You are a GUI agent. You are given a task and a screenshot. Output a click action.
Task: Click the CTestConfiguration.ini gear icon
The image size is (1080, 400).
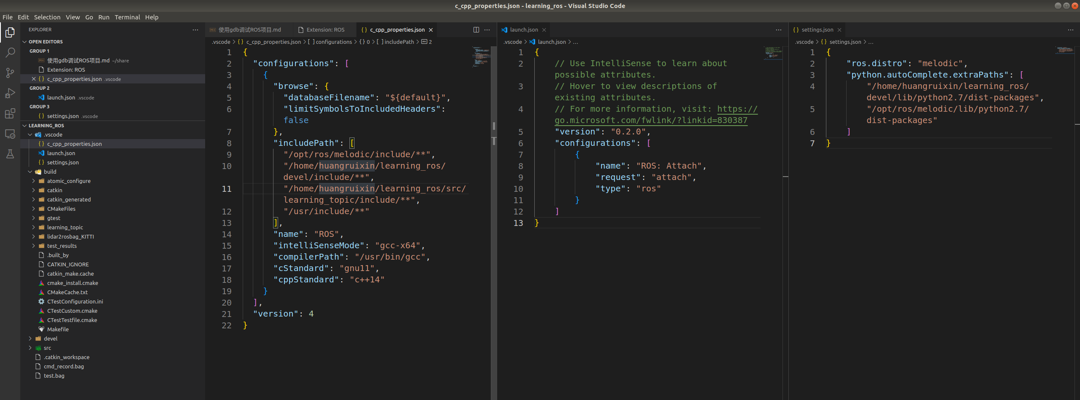(41, 301)
